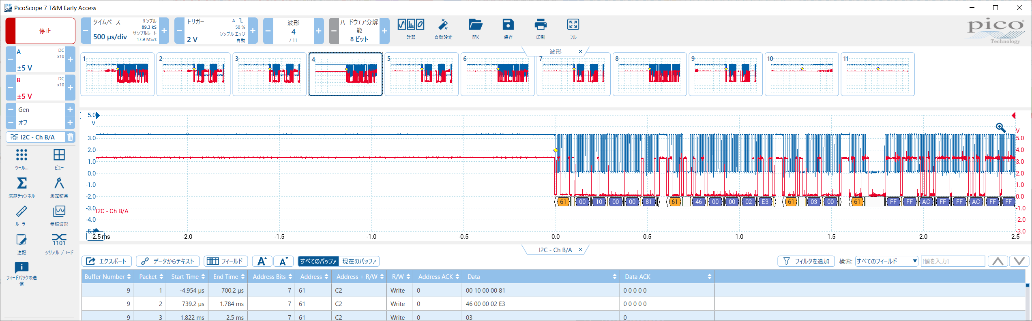Sort table by Start Time
Viewport: 1032px width, 321px height.
[188, 277]
